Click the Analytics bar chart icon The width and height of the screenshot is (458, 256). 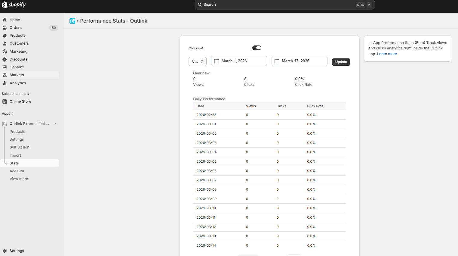[5, 83]
